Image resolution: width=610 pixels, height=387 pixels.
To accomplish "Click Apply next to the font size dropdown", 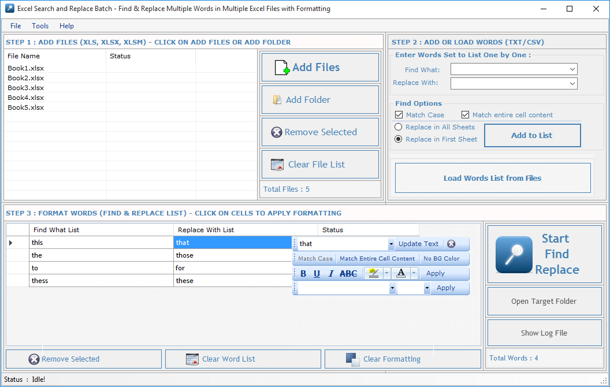I will click(x=446, y=288).
